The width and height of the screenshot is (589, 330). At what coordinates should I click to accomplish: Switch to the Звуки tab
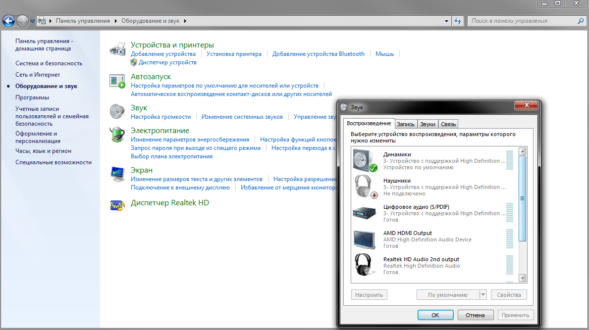coord(428,124)
